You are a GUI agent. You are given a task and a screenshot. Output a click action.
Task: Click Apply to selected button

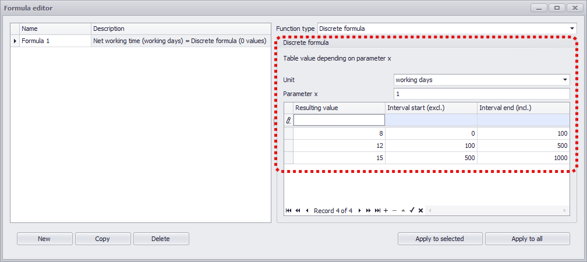440,239
